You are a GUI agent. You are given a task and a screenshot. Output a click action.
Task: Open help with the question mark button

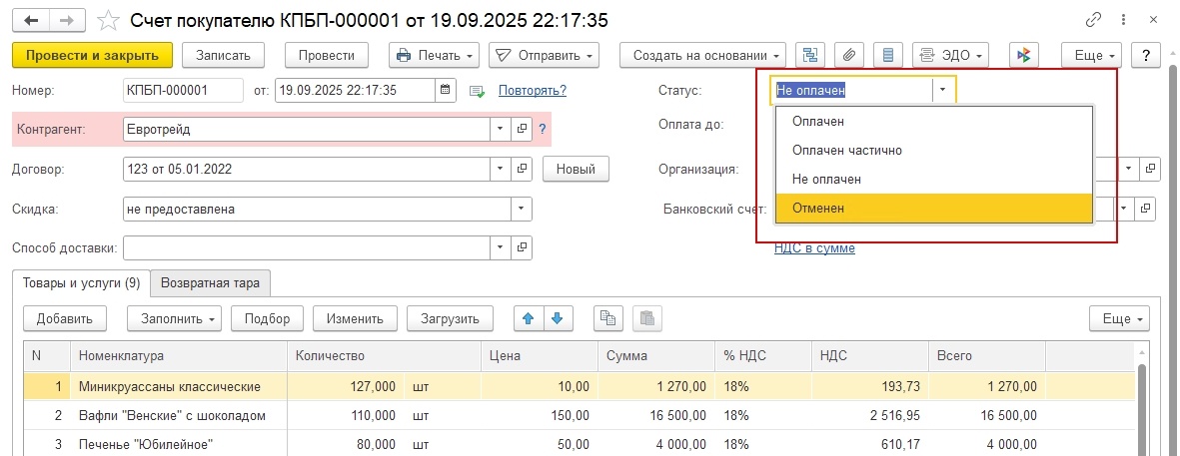click(1146, 55)
